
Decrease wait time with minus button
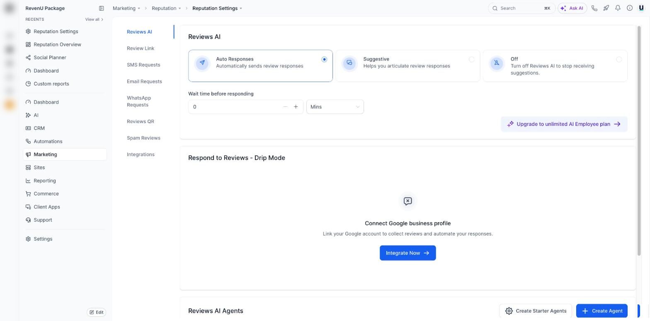[x=285, y=107]
